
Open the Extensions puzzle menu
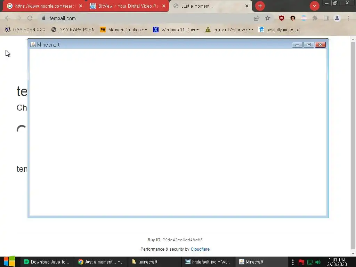[x=315, y=18]
